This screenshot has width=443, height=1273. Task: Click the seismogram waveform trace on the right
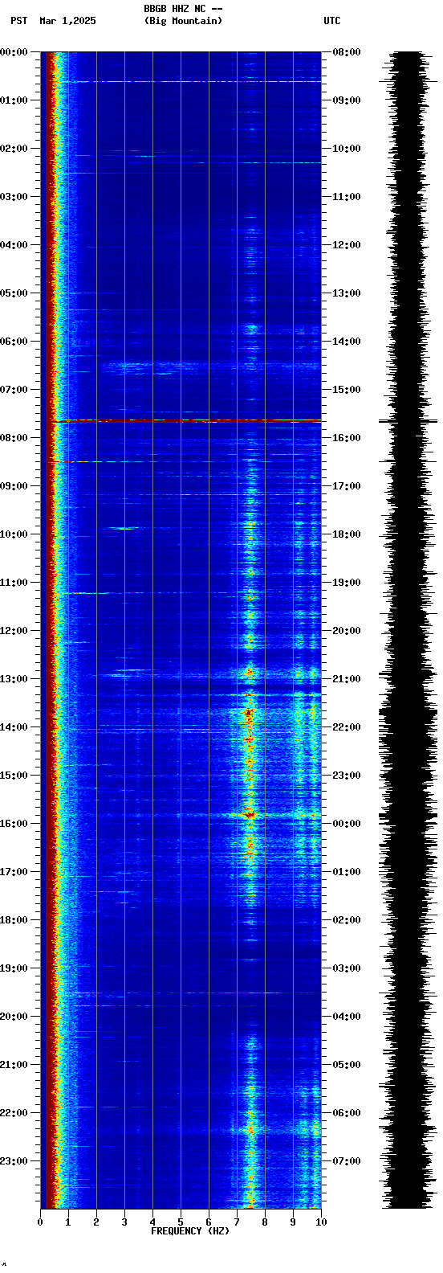click(408, 630)
